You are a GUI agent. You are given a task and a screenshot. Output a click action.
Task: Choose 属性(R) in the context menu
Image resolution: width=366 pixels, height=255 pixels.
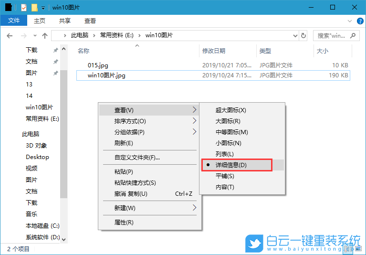point(149,223)
